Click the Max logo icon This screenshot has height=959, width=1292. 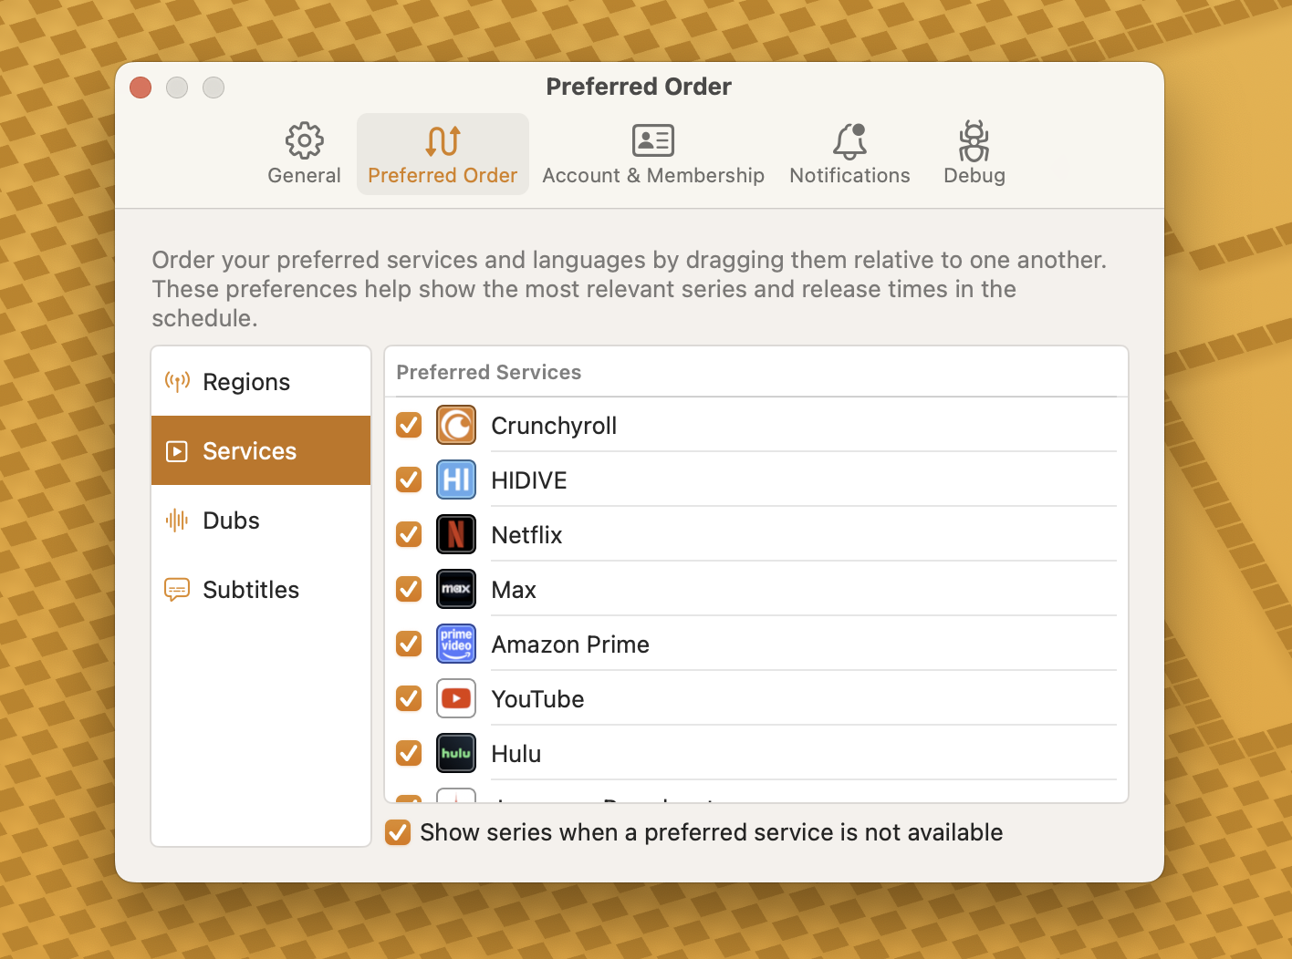click(456, 589)
